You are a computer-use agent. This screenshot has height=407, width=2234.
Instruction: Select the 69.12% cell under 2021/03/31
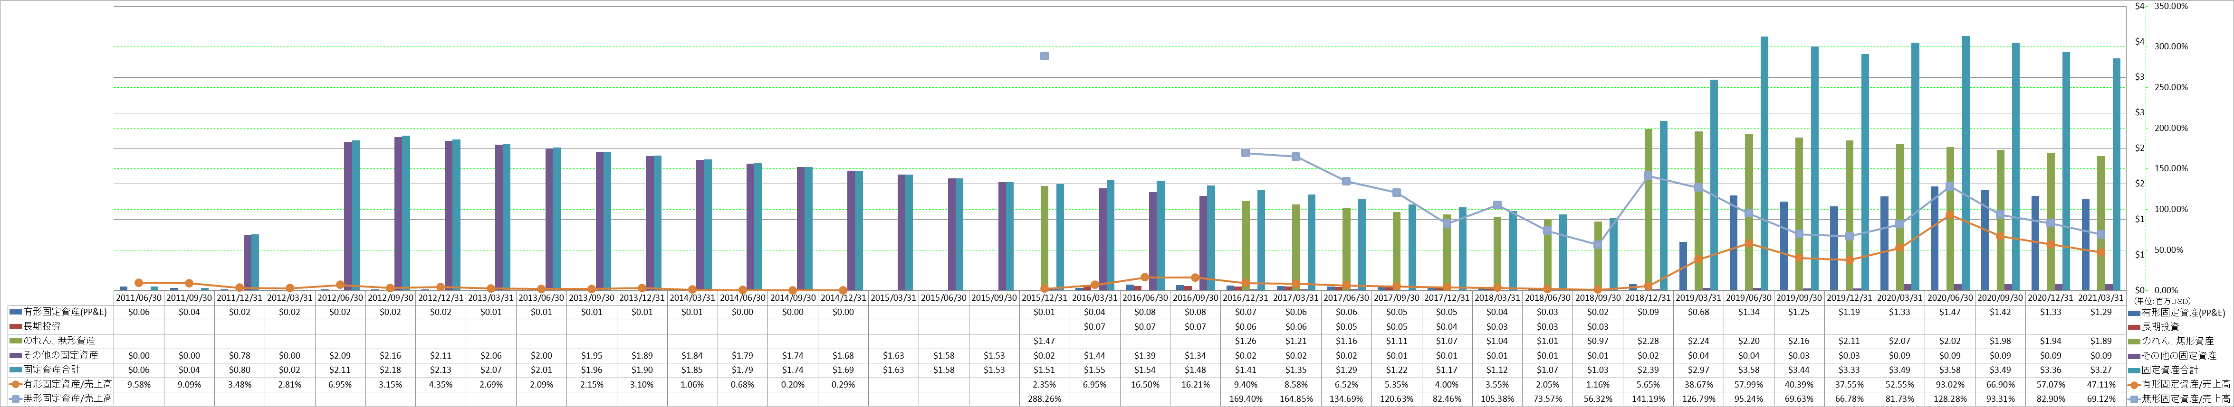pyautogui.click(x=2100, y=400)
